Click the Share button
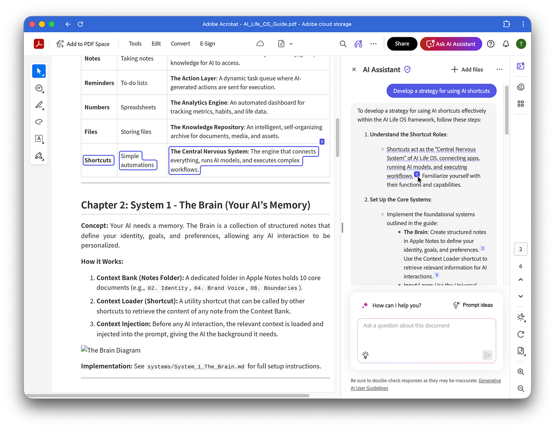The width and height of the screenshot is (555, 430). click(402, 43)
